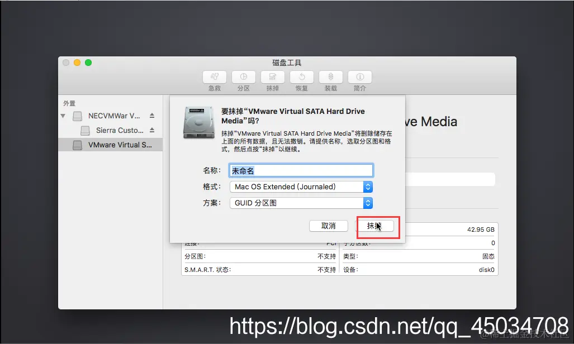Eject the Sierra Custo... volume

click(x=152, y=130)
